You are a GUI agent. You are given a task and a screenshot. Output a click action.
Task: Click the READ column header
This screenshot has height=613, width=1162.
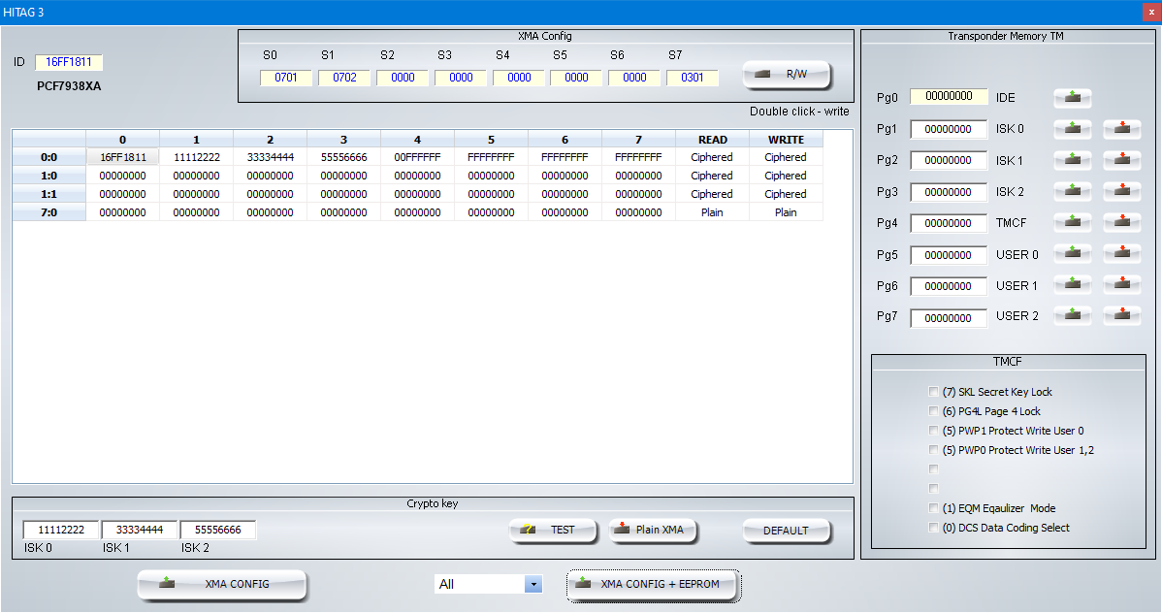[x=712, y=140]
